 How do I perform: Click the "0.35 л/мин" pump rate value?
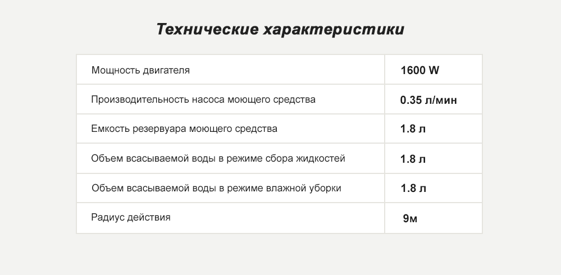(428, 100)
